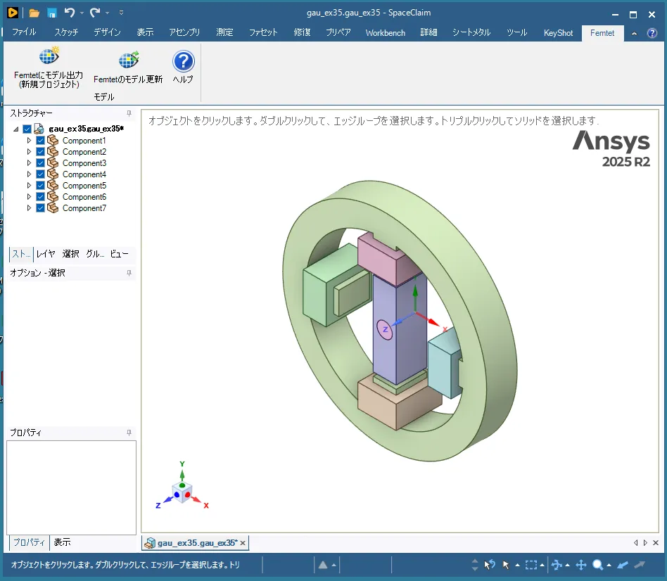This screenshot has height=581, width=667.
Task: Switch to the 選択 panel tab
Action: coord(70,254)
